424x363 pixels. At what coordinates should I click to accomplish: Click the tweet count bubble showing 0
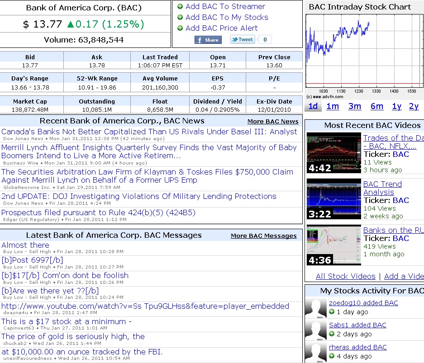265,39
